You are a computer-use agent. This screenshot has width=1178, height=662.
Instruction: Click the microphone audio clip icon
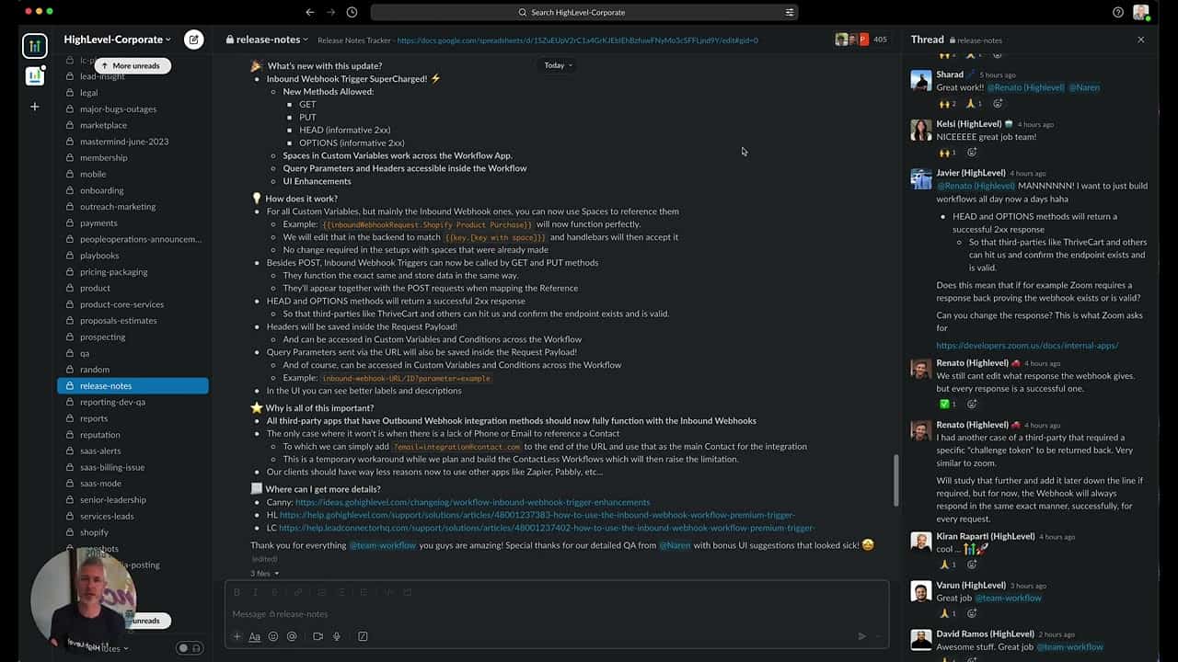coord(337,636)
